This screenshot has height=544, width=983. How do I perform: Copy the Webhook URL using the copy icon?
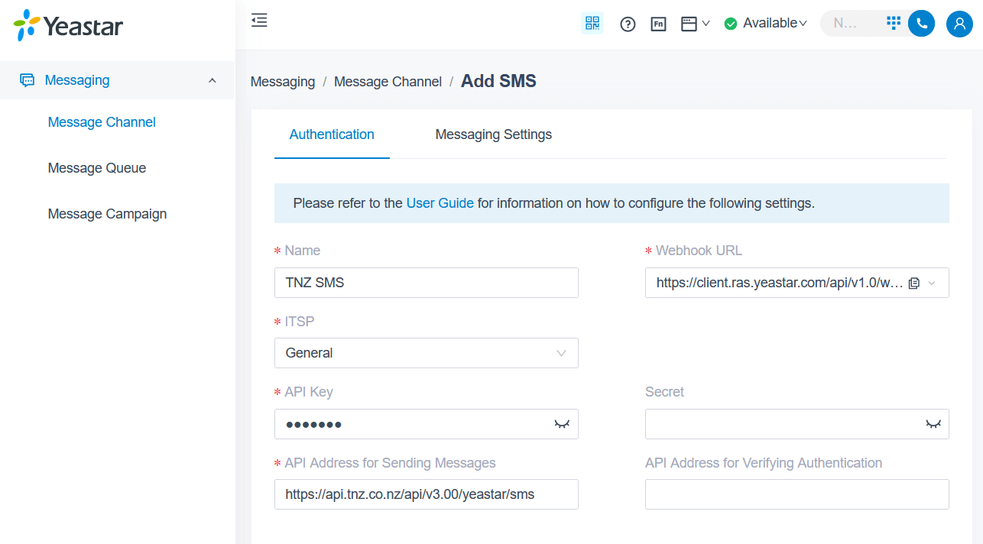pyautogui.click(x=914, y=283)
